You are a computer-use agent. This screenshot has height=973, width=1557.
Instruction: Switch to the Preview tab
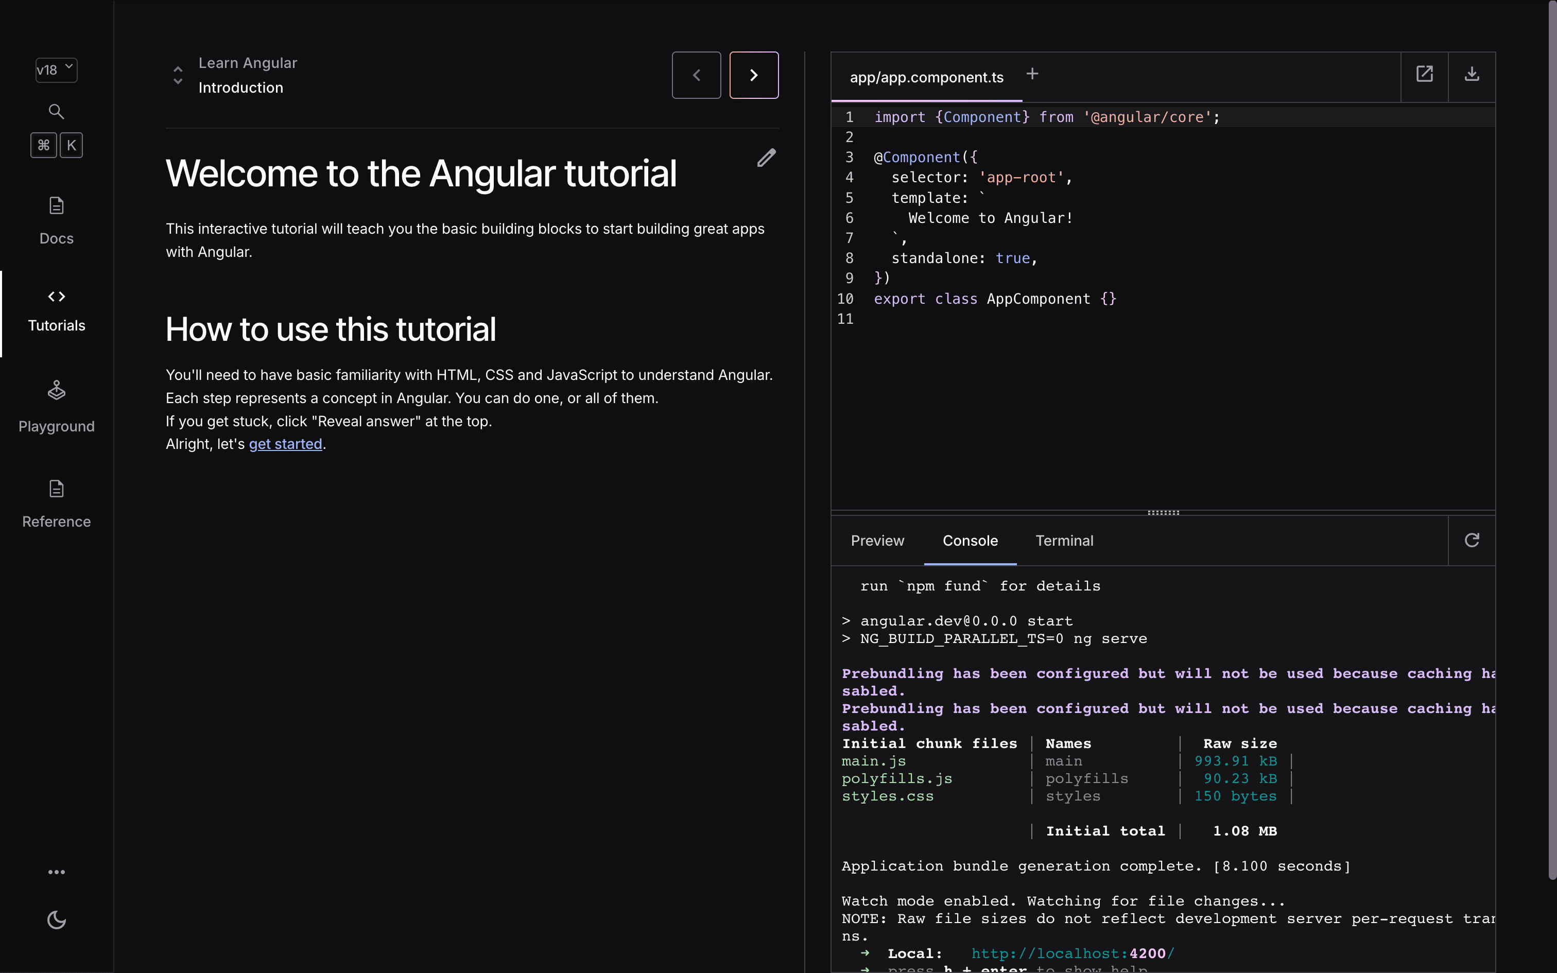point(878,541)
